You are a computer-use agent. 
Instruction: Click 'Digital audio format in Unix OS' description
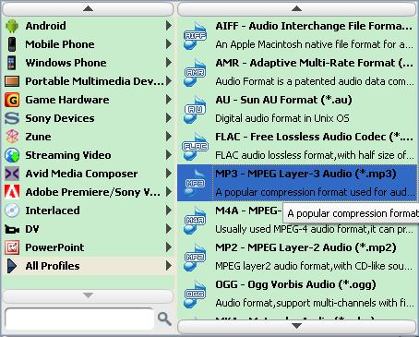click(x=282, y=118)
